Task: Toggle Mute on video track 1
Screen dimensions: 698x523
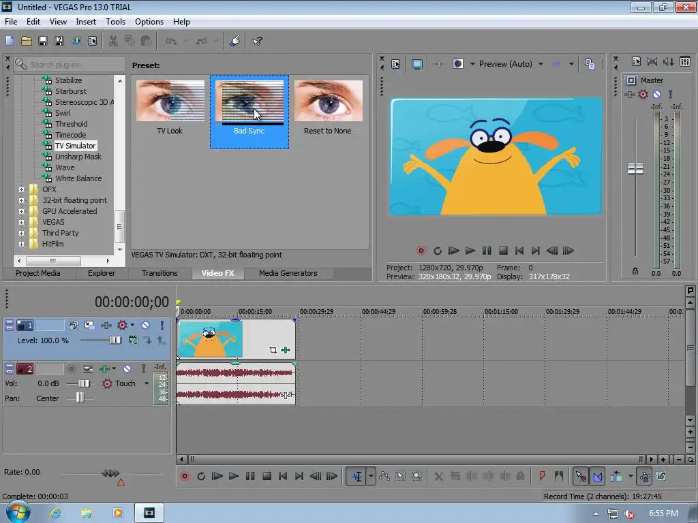Action: (x=145, y=325)
